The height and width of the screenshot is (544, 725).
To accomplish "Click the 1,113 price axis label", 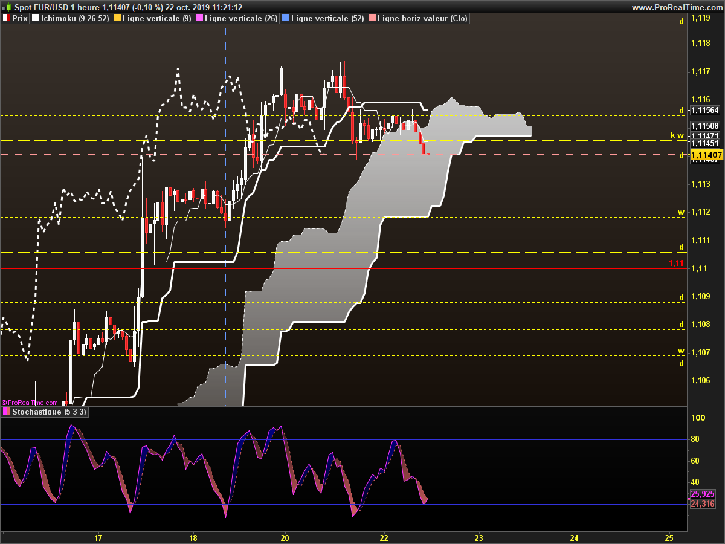I will click(x=701, y=184).
